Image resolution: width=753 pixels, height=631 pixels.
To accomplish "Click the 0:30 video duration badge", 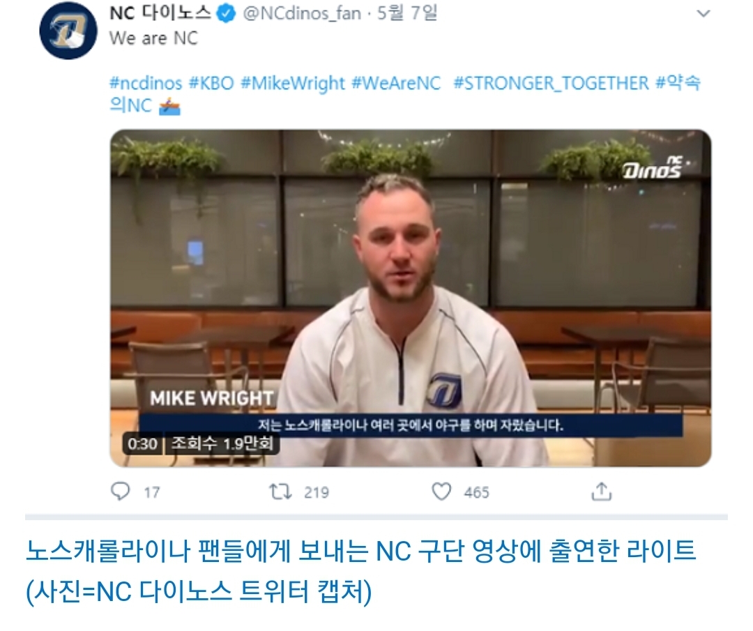I will tap(143, 443).
